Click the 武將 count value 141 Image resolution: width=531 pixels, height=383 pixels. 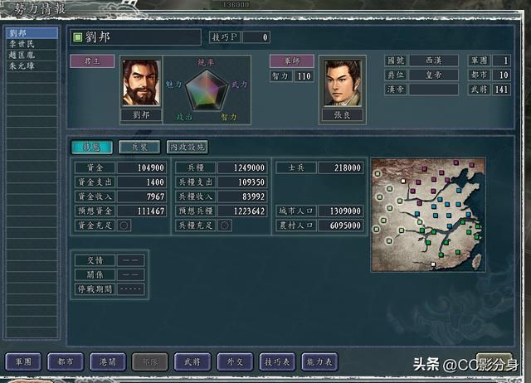501,90
